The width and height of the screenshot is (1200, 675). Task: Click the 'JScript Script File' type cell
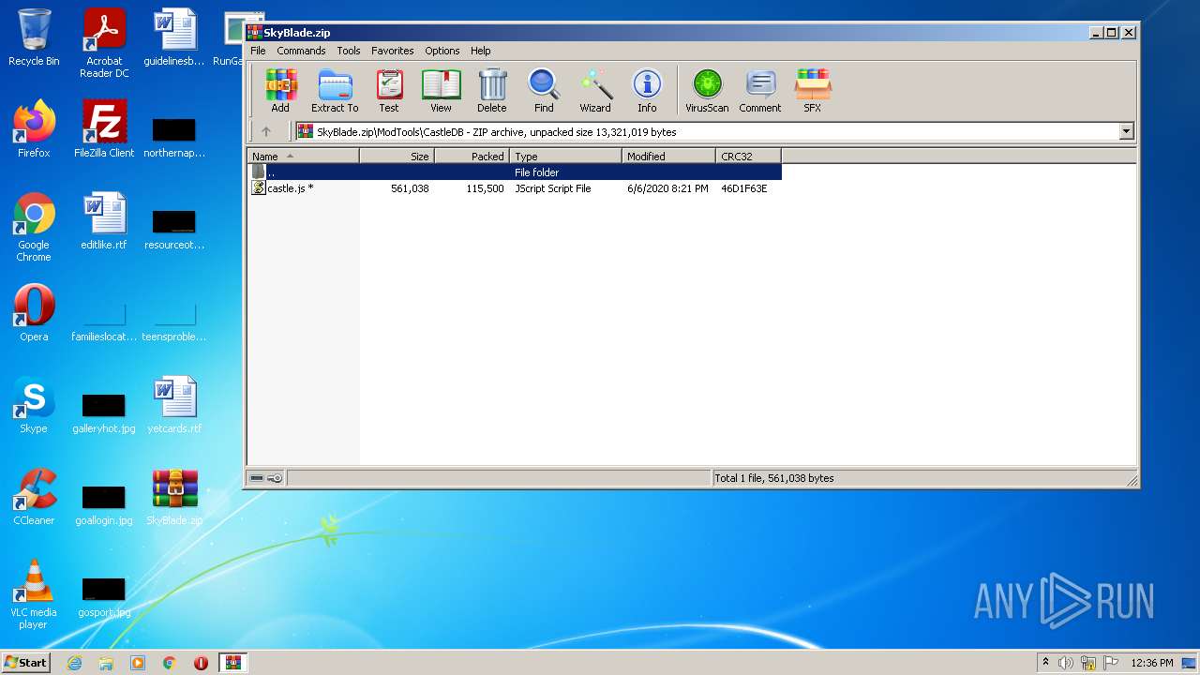tap(553, 188)
